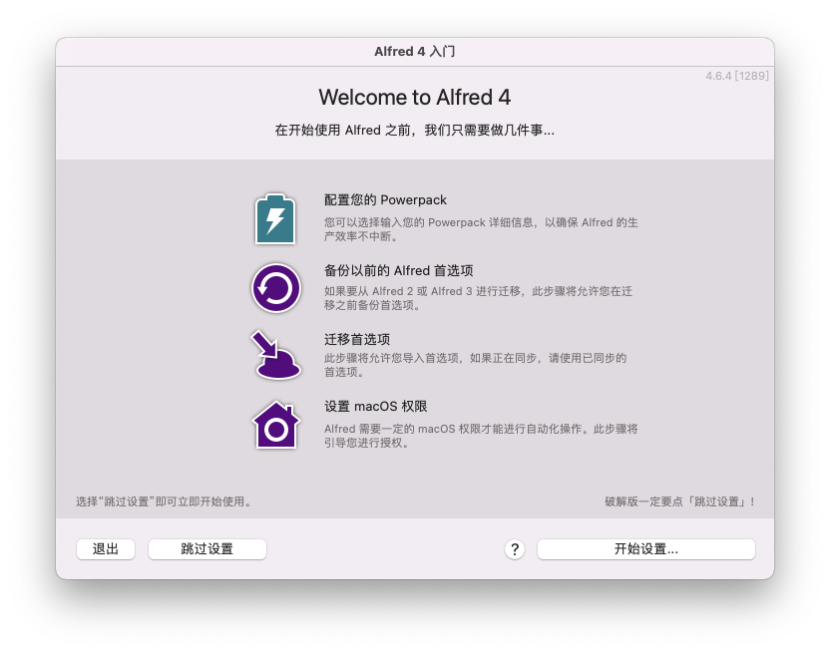Choose 跳过设置 to skip setup
Image resolution: width=830 pixels, height=653 pixels.
tap(207, 549)
